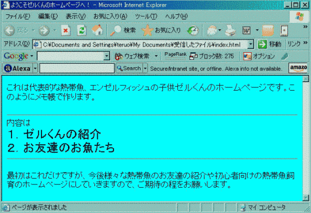This screenshot has height=213, width=311.
Task: Open the History clock icon
Action: click(193, 30)
